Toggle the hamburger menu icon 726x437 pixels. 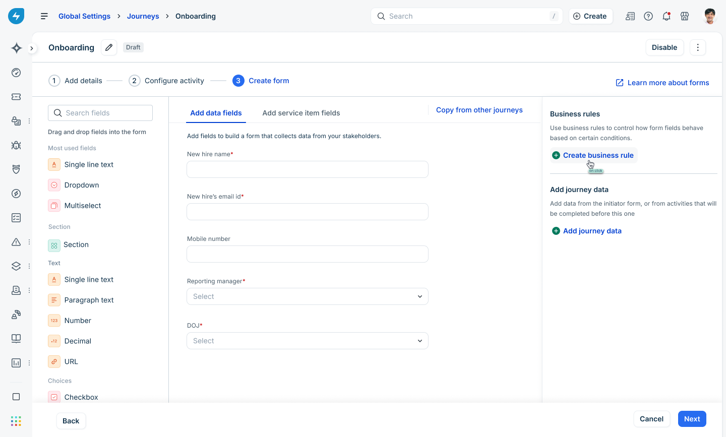(44, 16)
